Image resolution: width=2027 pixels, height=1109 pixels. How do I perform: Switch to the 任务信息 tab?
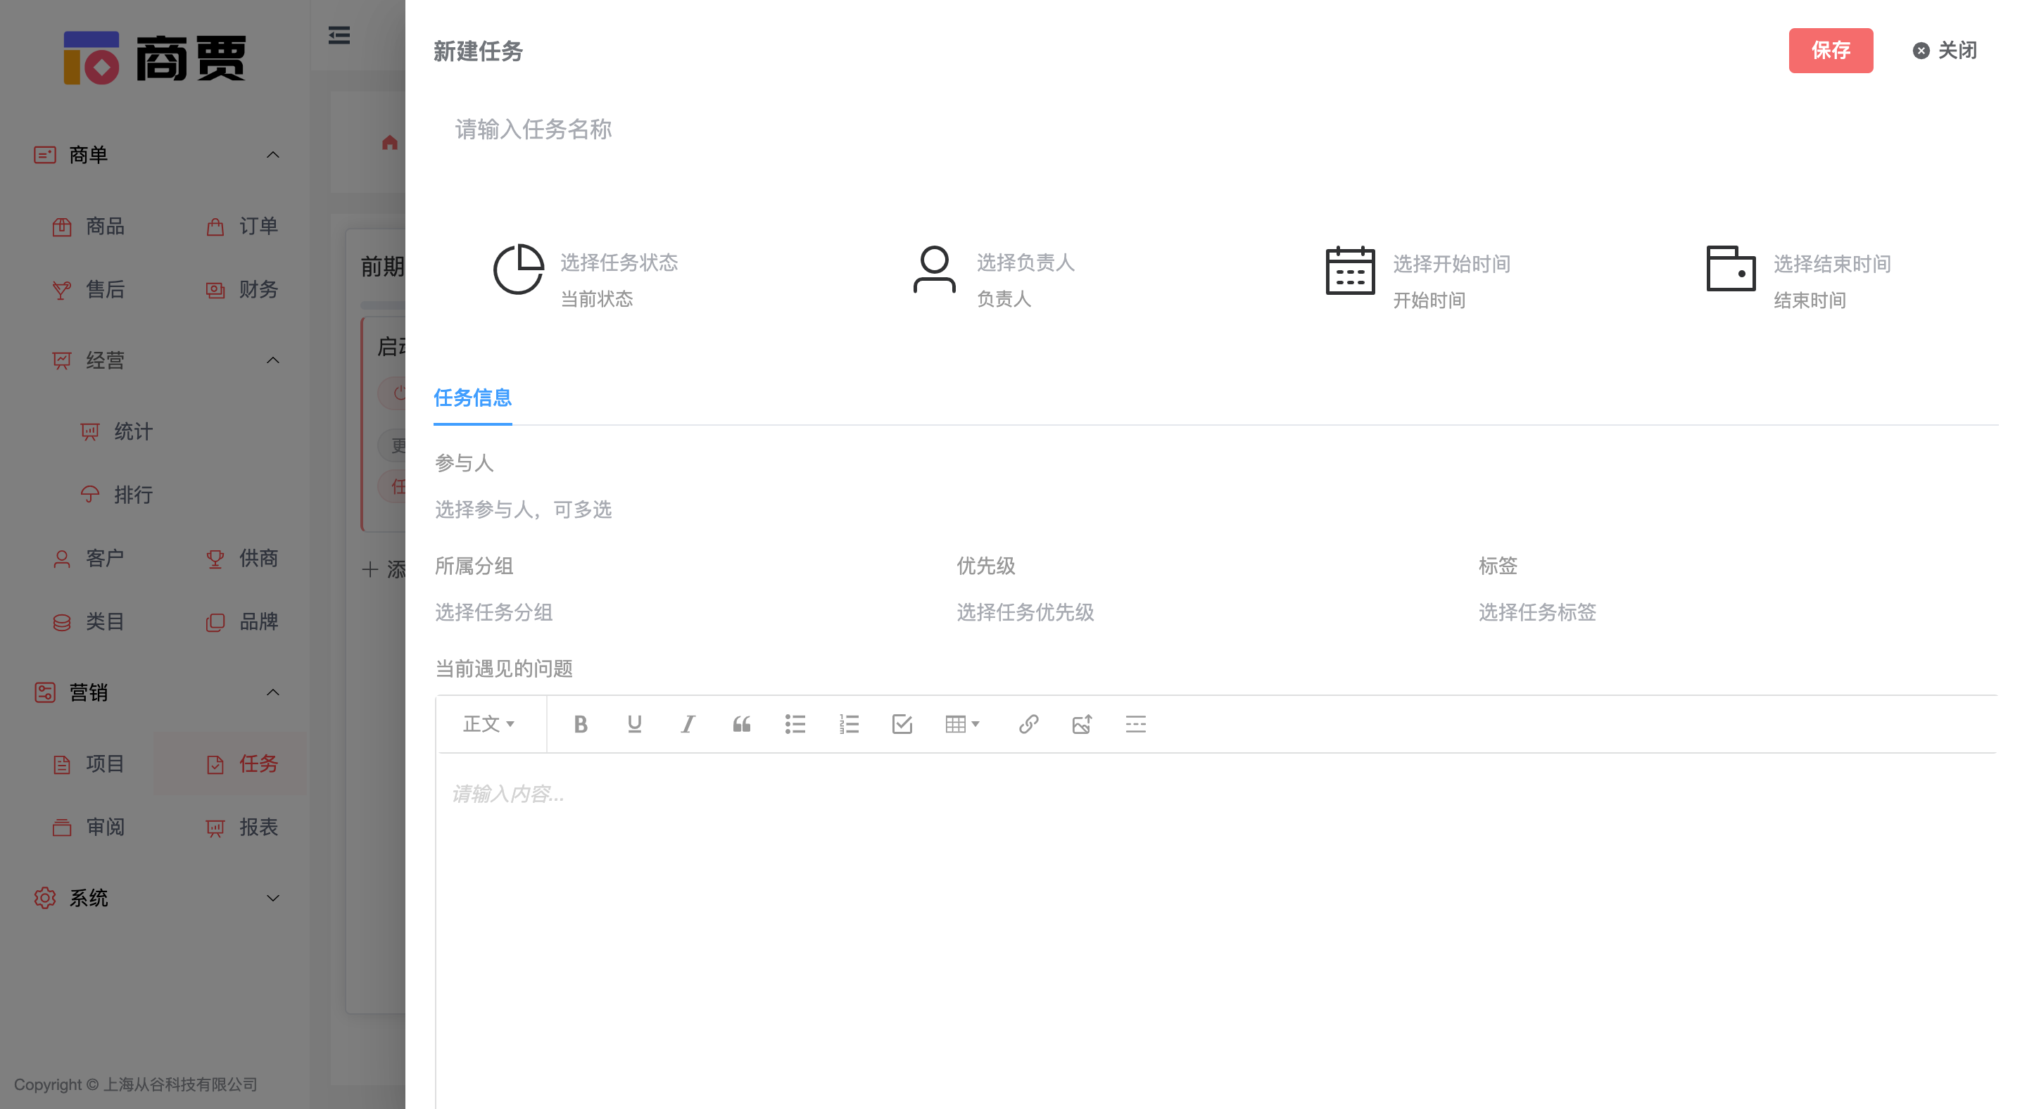(x=472, y=399)
